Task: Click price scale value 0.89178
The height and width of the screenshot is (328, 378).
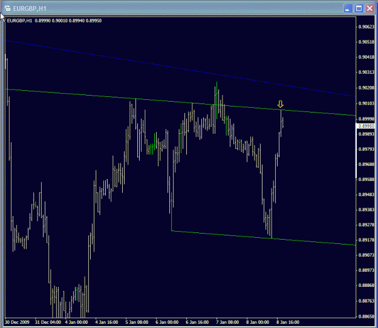Action: [x=366, y=240]
